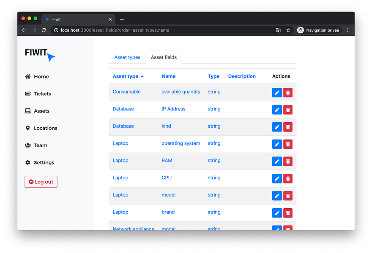
Task: Edit the Laptop RAM field
Action: tap(277, 161)
